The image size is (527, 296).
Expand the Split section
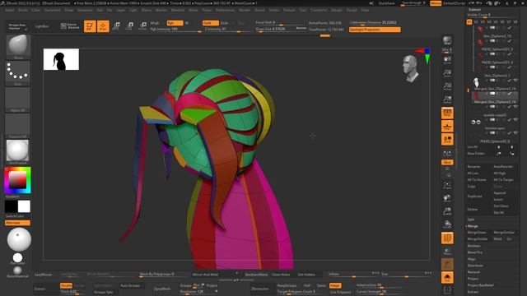click(471, 220)
